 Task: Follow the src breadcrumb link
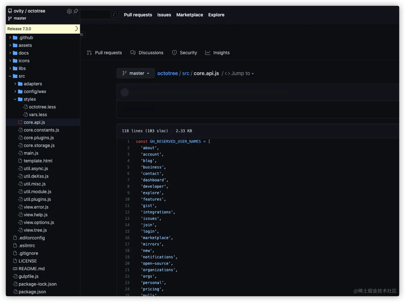click(186, 73)
